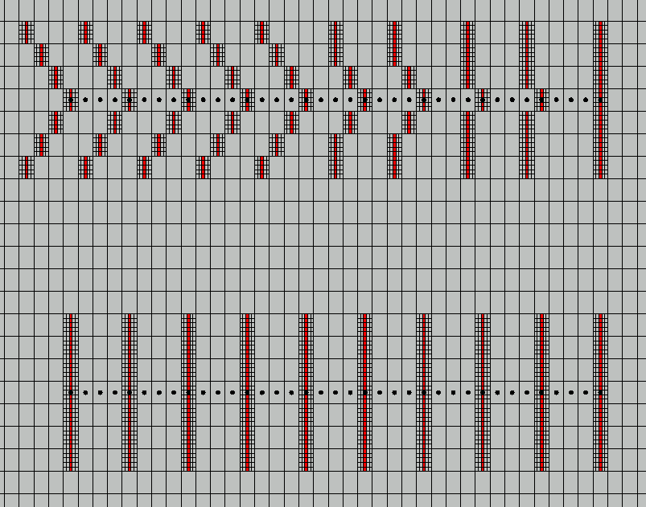This screenshot has height=507, width=646.
Task: Select the top red segment of the first upper chevron
Action: (x=27, y=32)
